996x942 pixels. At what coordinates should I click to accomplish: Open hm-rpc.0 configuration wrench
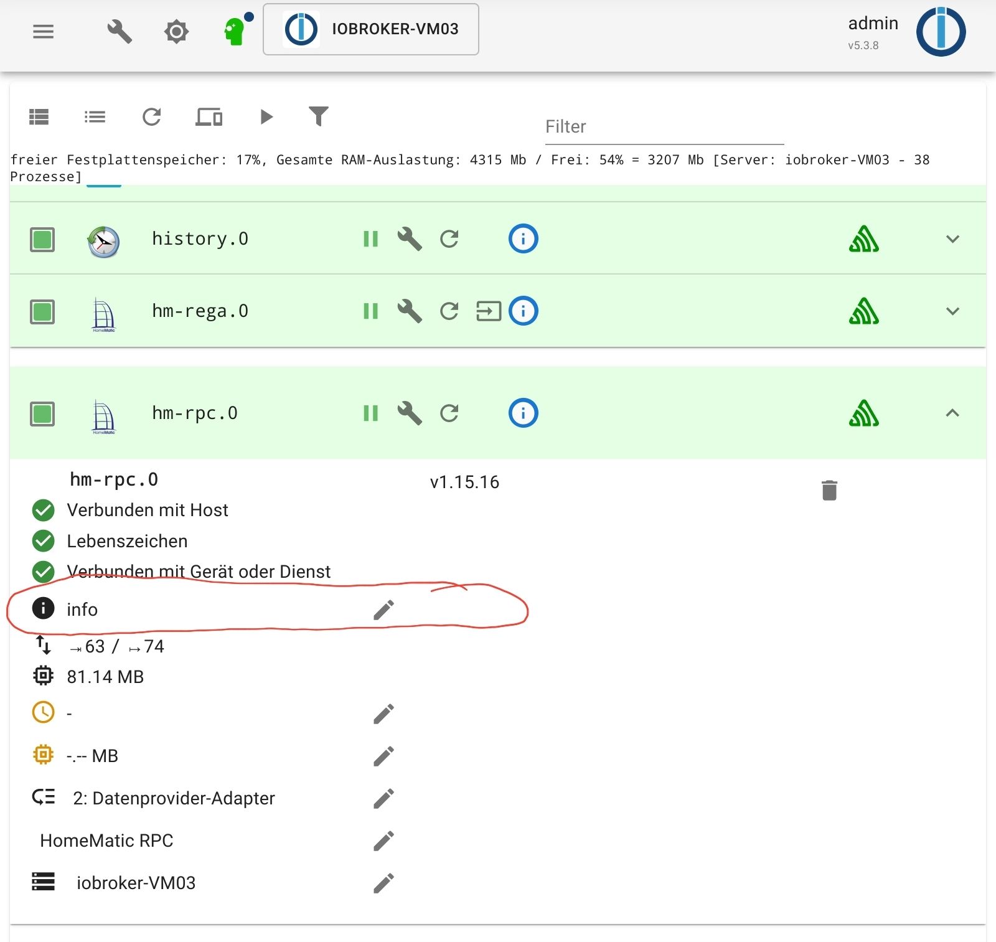click(x=410, y=413)
